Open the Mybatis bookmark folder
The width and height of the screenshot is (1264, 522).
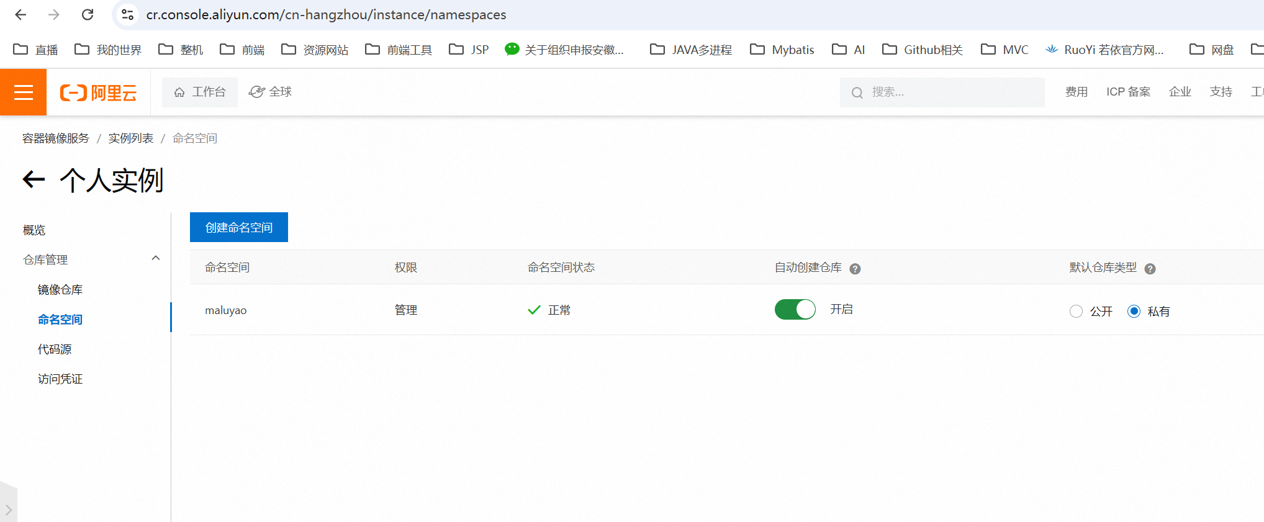click(x=782, y=50)
